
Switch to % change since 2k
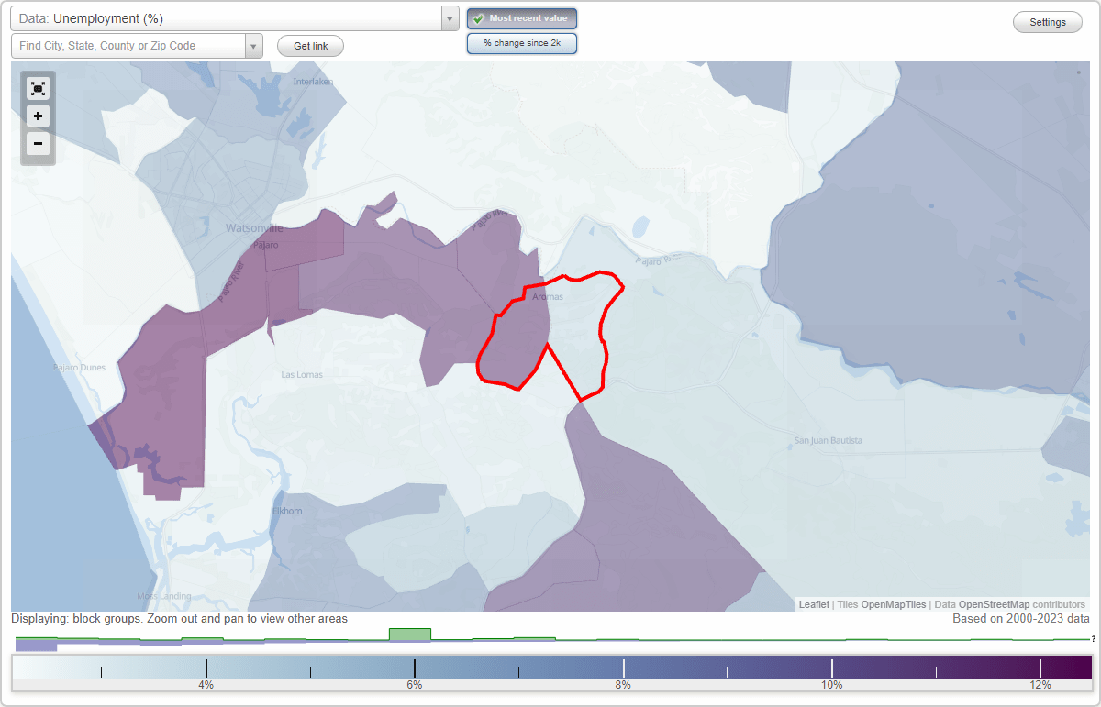tap(522, 43)
